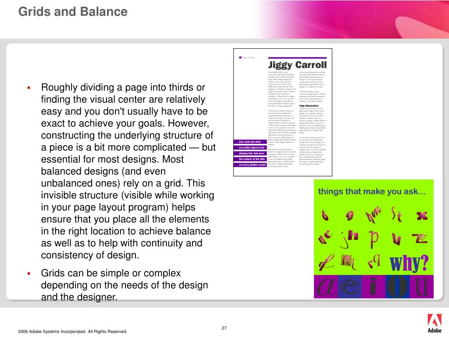Click the paragraph starting 'Roughly dividing a page'

(x=128, y=171)
